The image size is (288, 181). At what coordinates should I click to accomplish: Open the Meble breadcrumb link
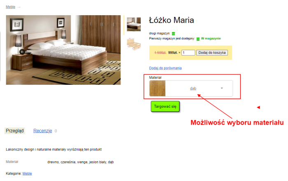[x=10, y=7]
